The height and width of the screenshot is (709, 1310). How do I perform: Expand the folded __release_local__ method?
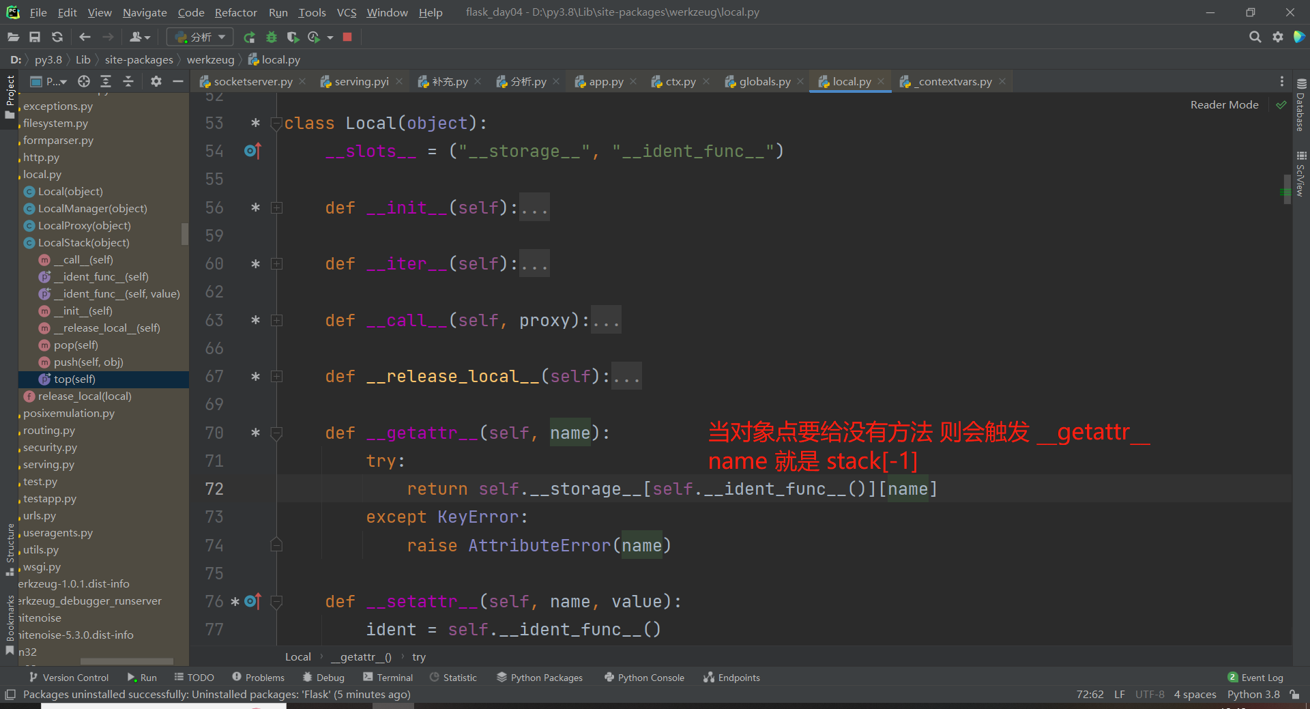click(276, 376)
